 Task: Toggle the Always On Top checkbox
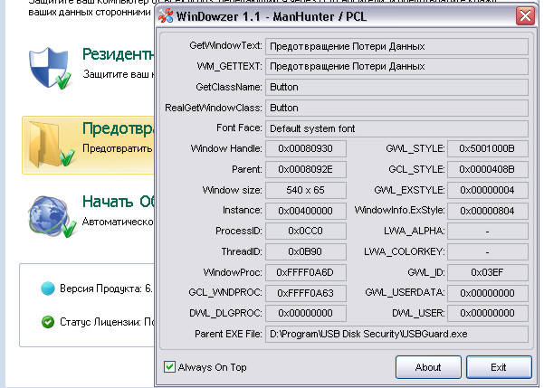(x=169, y=367)
